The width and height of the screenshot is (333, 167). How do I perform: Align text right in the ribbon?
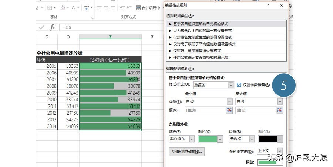[113, 8]
